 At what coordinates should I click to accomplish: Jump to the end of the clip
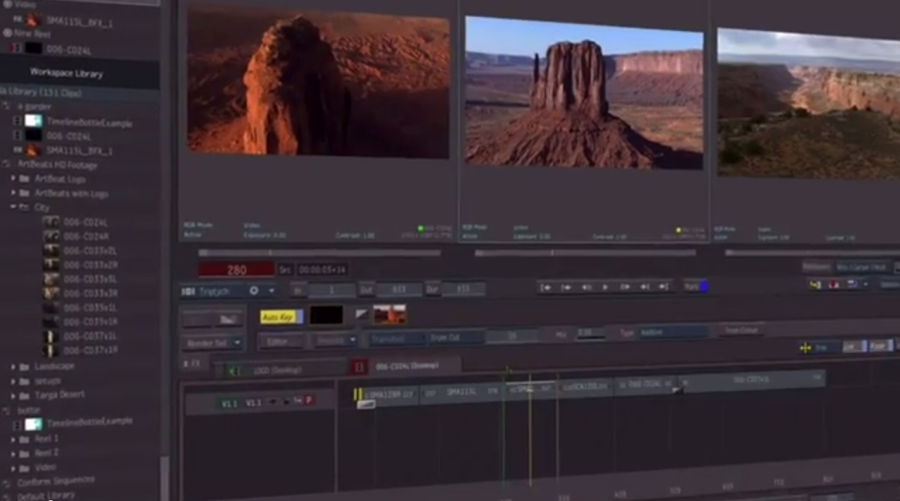point(664,286)
